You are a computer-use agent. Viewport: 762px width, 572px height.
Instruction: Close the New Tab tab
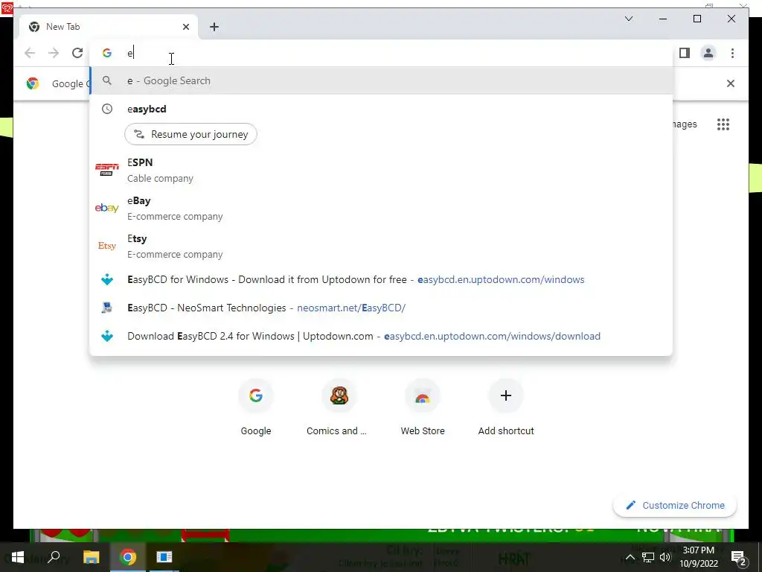pyautogui.click(x=185, y=27)
